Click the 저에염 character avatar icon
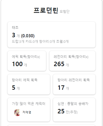Viewport: 103px width, 126px height. click(17, 112)
